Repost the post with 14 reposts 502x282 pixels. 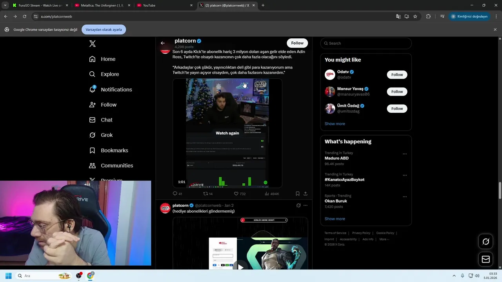[x=208, y=193]
